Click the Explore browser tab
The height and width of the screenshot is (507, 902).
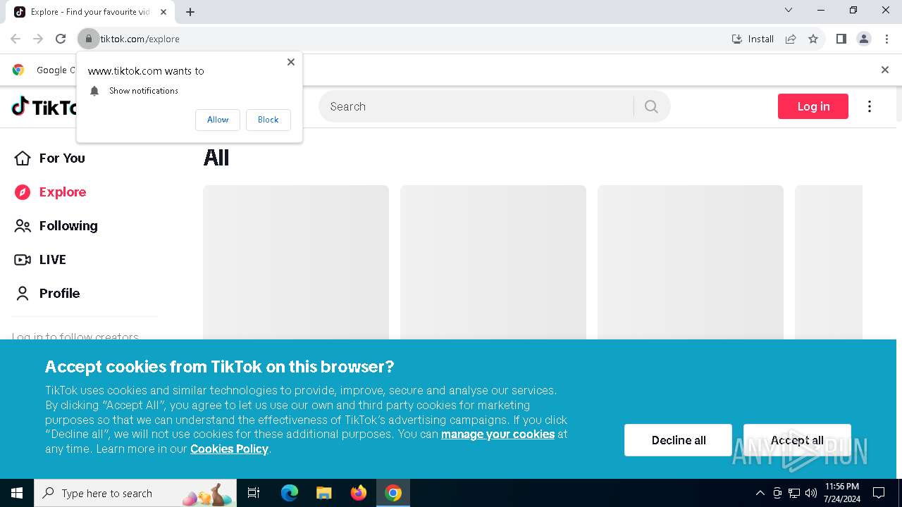(91, 12)
